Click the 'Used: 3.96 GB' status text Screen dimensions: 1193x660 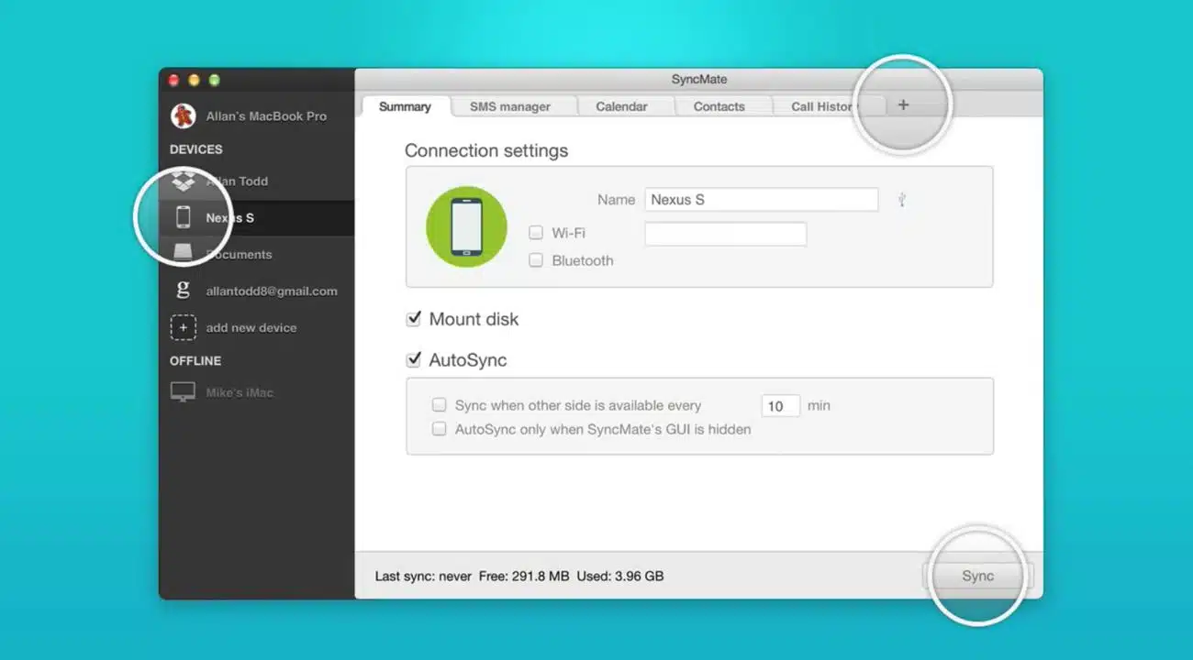620,577
